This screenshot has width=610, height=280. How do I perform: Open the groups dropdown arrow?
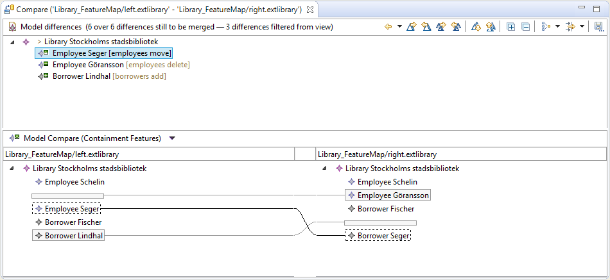point(557,27)
